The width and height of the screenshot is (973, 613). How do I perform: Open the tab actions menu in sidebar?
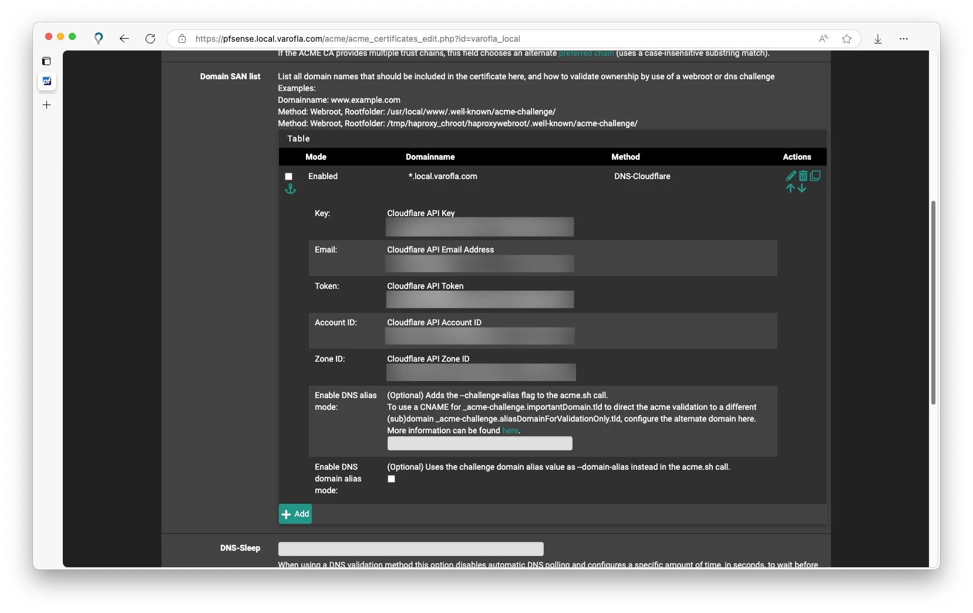click(x=47, y=61)
